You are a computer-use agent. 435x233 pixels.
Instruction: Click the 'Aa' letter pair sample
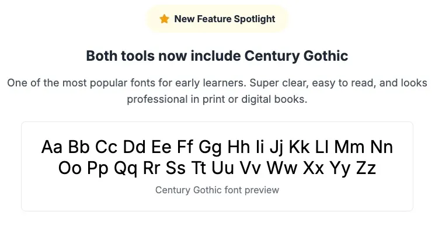click(x=52, y=147)
